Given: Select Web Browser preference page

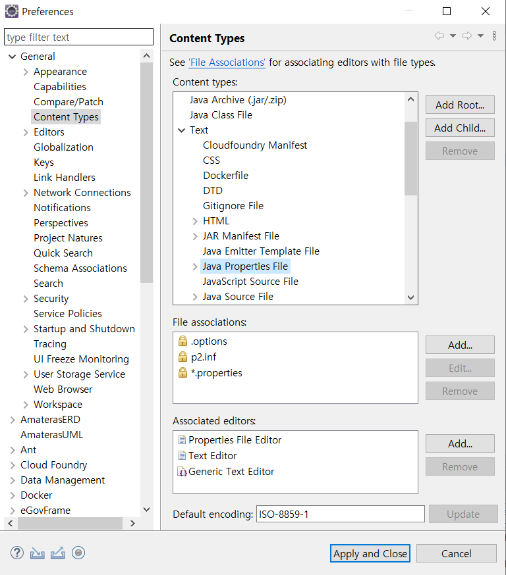Looking at the screenshot, I should pos(63,389).
